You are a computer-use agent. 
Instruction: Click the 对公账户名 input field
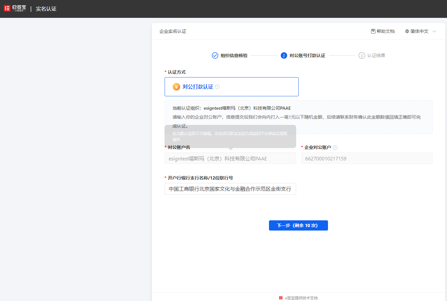(x=230, y=158)
